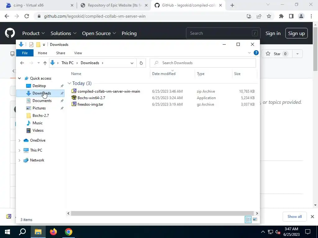Reload the page in Chrome
The image size is (318, 238).
click(x=27, y=16)
